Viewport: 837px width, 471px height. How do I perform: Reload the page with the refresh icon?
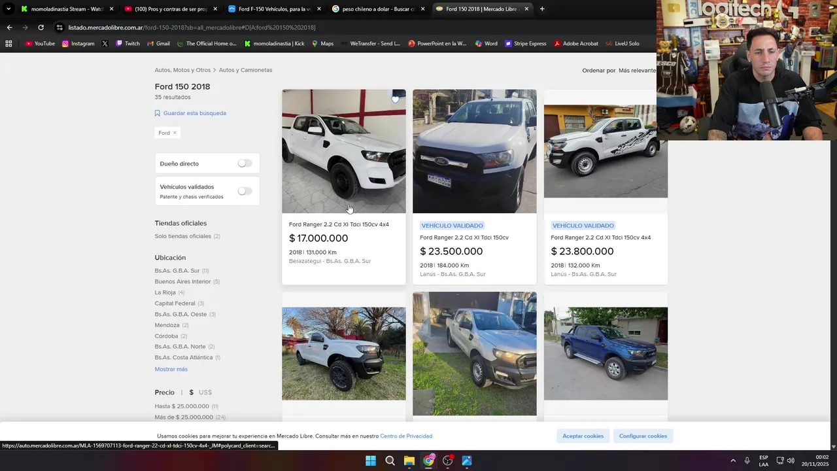[x=41, y=27]
